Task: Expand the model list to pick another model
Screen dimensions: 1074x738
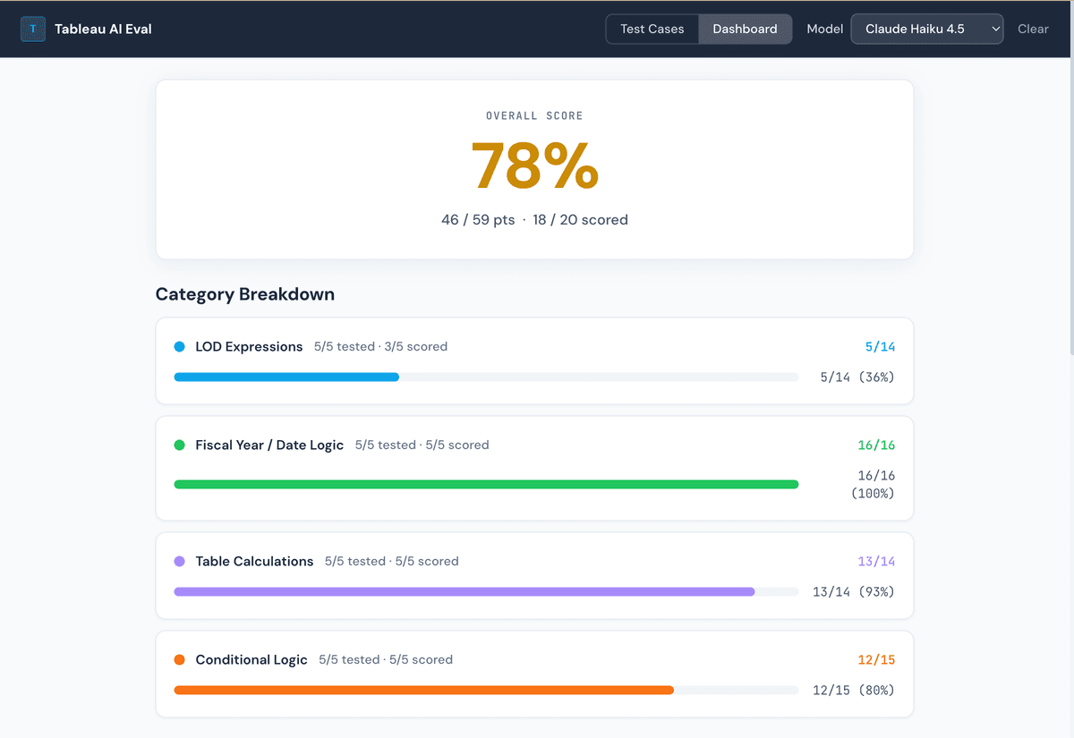Action: [x=926, y=29]
